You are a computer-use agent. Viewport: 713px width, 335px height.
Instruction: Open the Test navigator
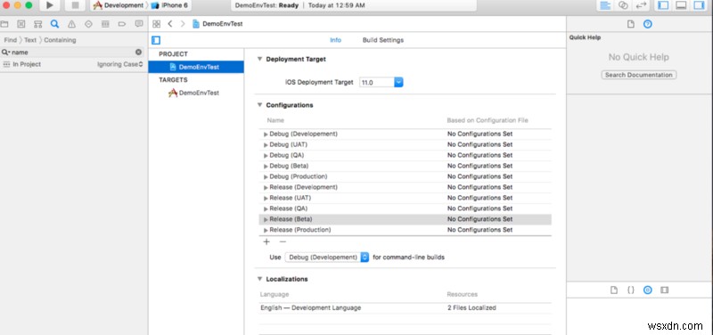point(88,24)
